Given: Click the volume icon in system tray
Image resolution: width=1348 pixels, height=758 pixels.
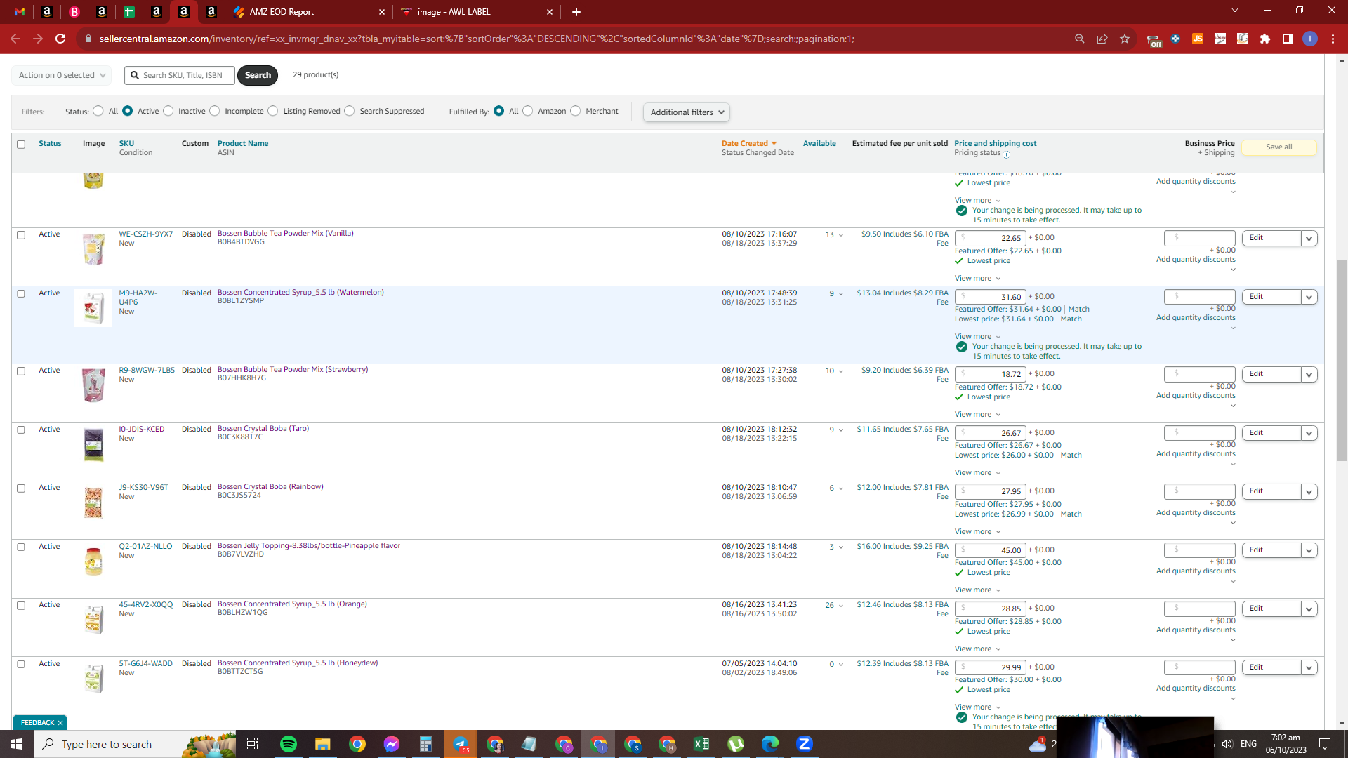Looking at the screenshot, I should pos(1227,744).
